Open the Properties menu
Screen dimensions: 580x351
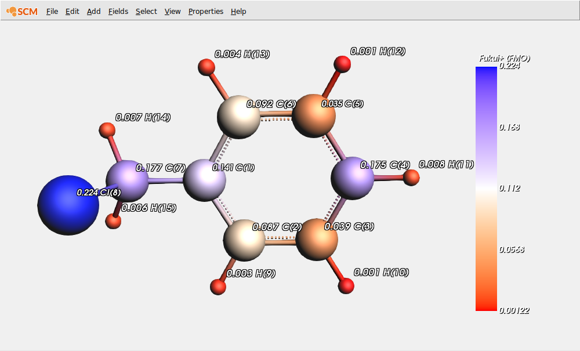click(205, 11)
